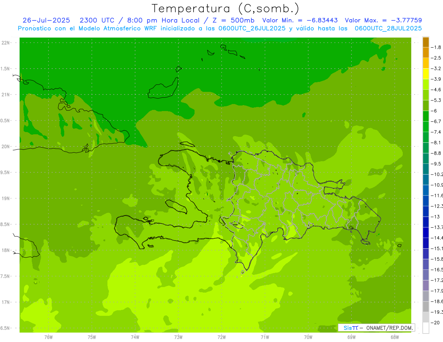443x342 pixels.
Task: Pick the gray swatch between -18.6 and -19.3
Action: coord(426,307)
